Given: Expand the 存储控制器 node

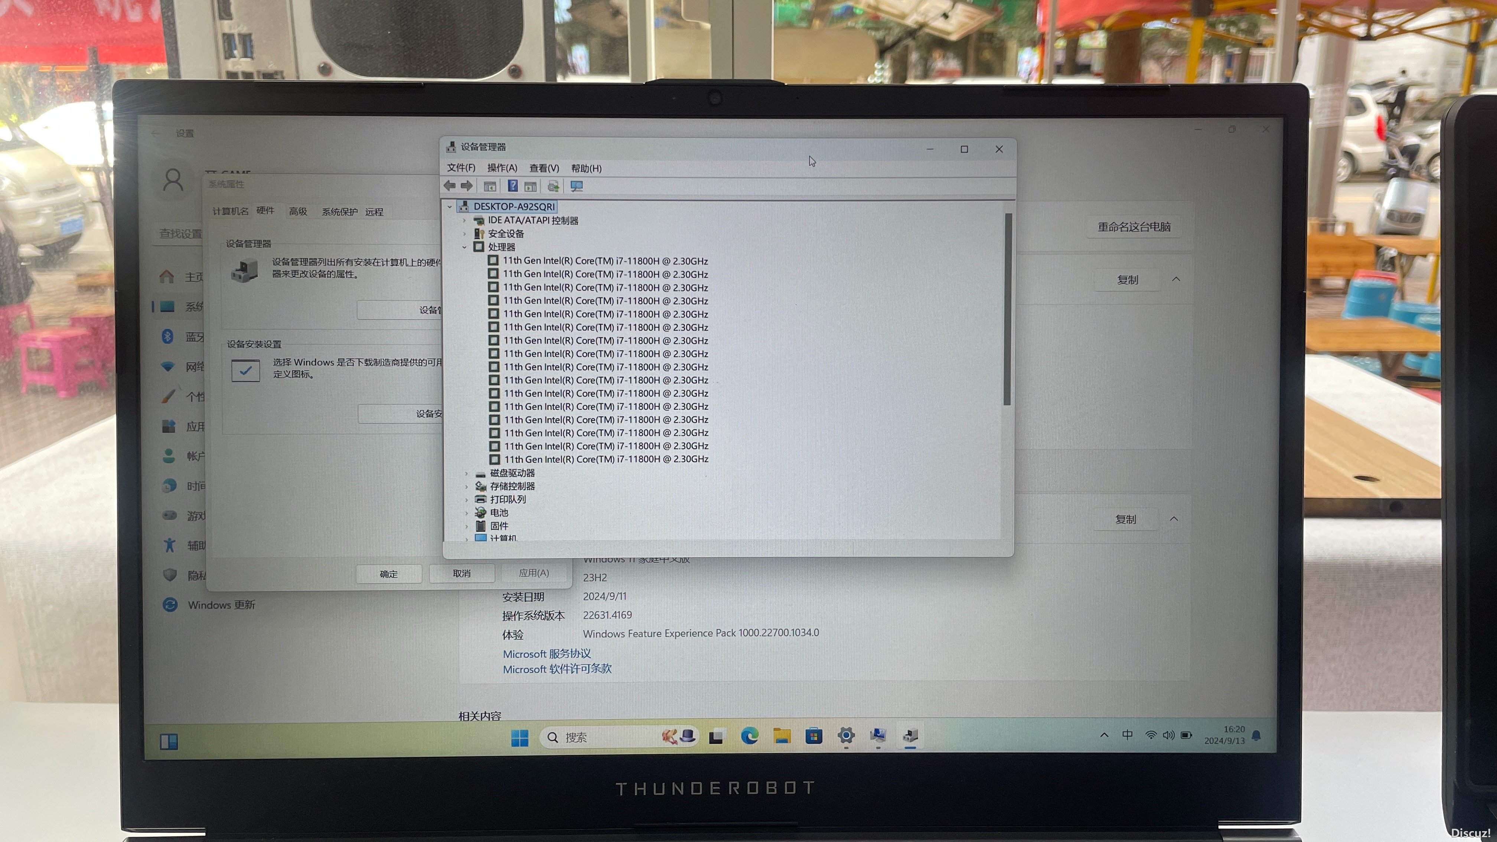Looking at the screenshot, I should point(466,487).
